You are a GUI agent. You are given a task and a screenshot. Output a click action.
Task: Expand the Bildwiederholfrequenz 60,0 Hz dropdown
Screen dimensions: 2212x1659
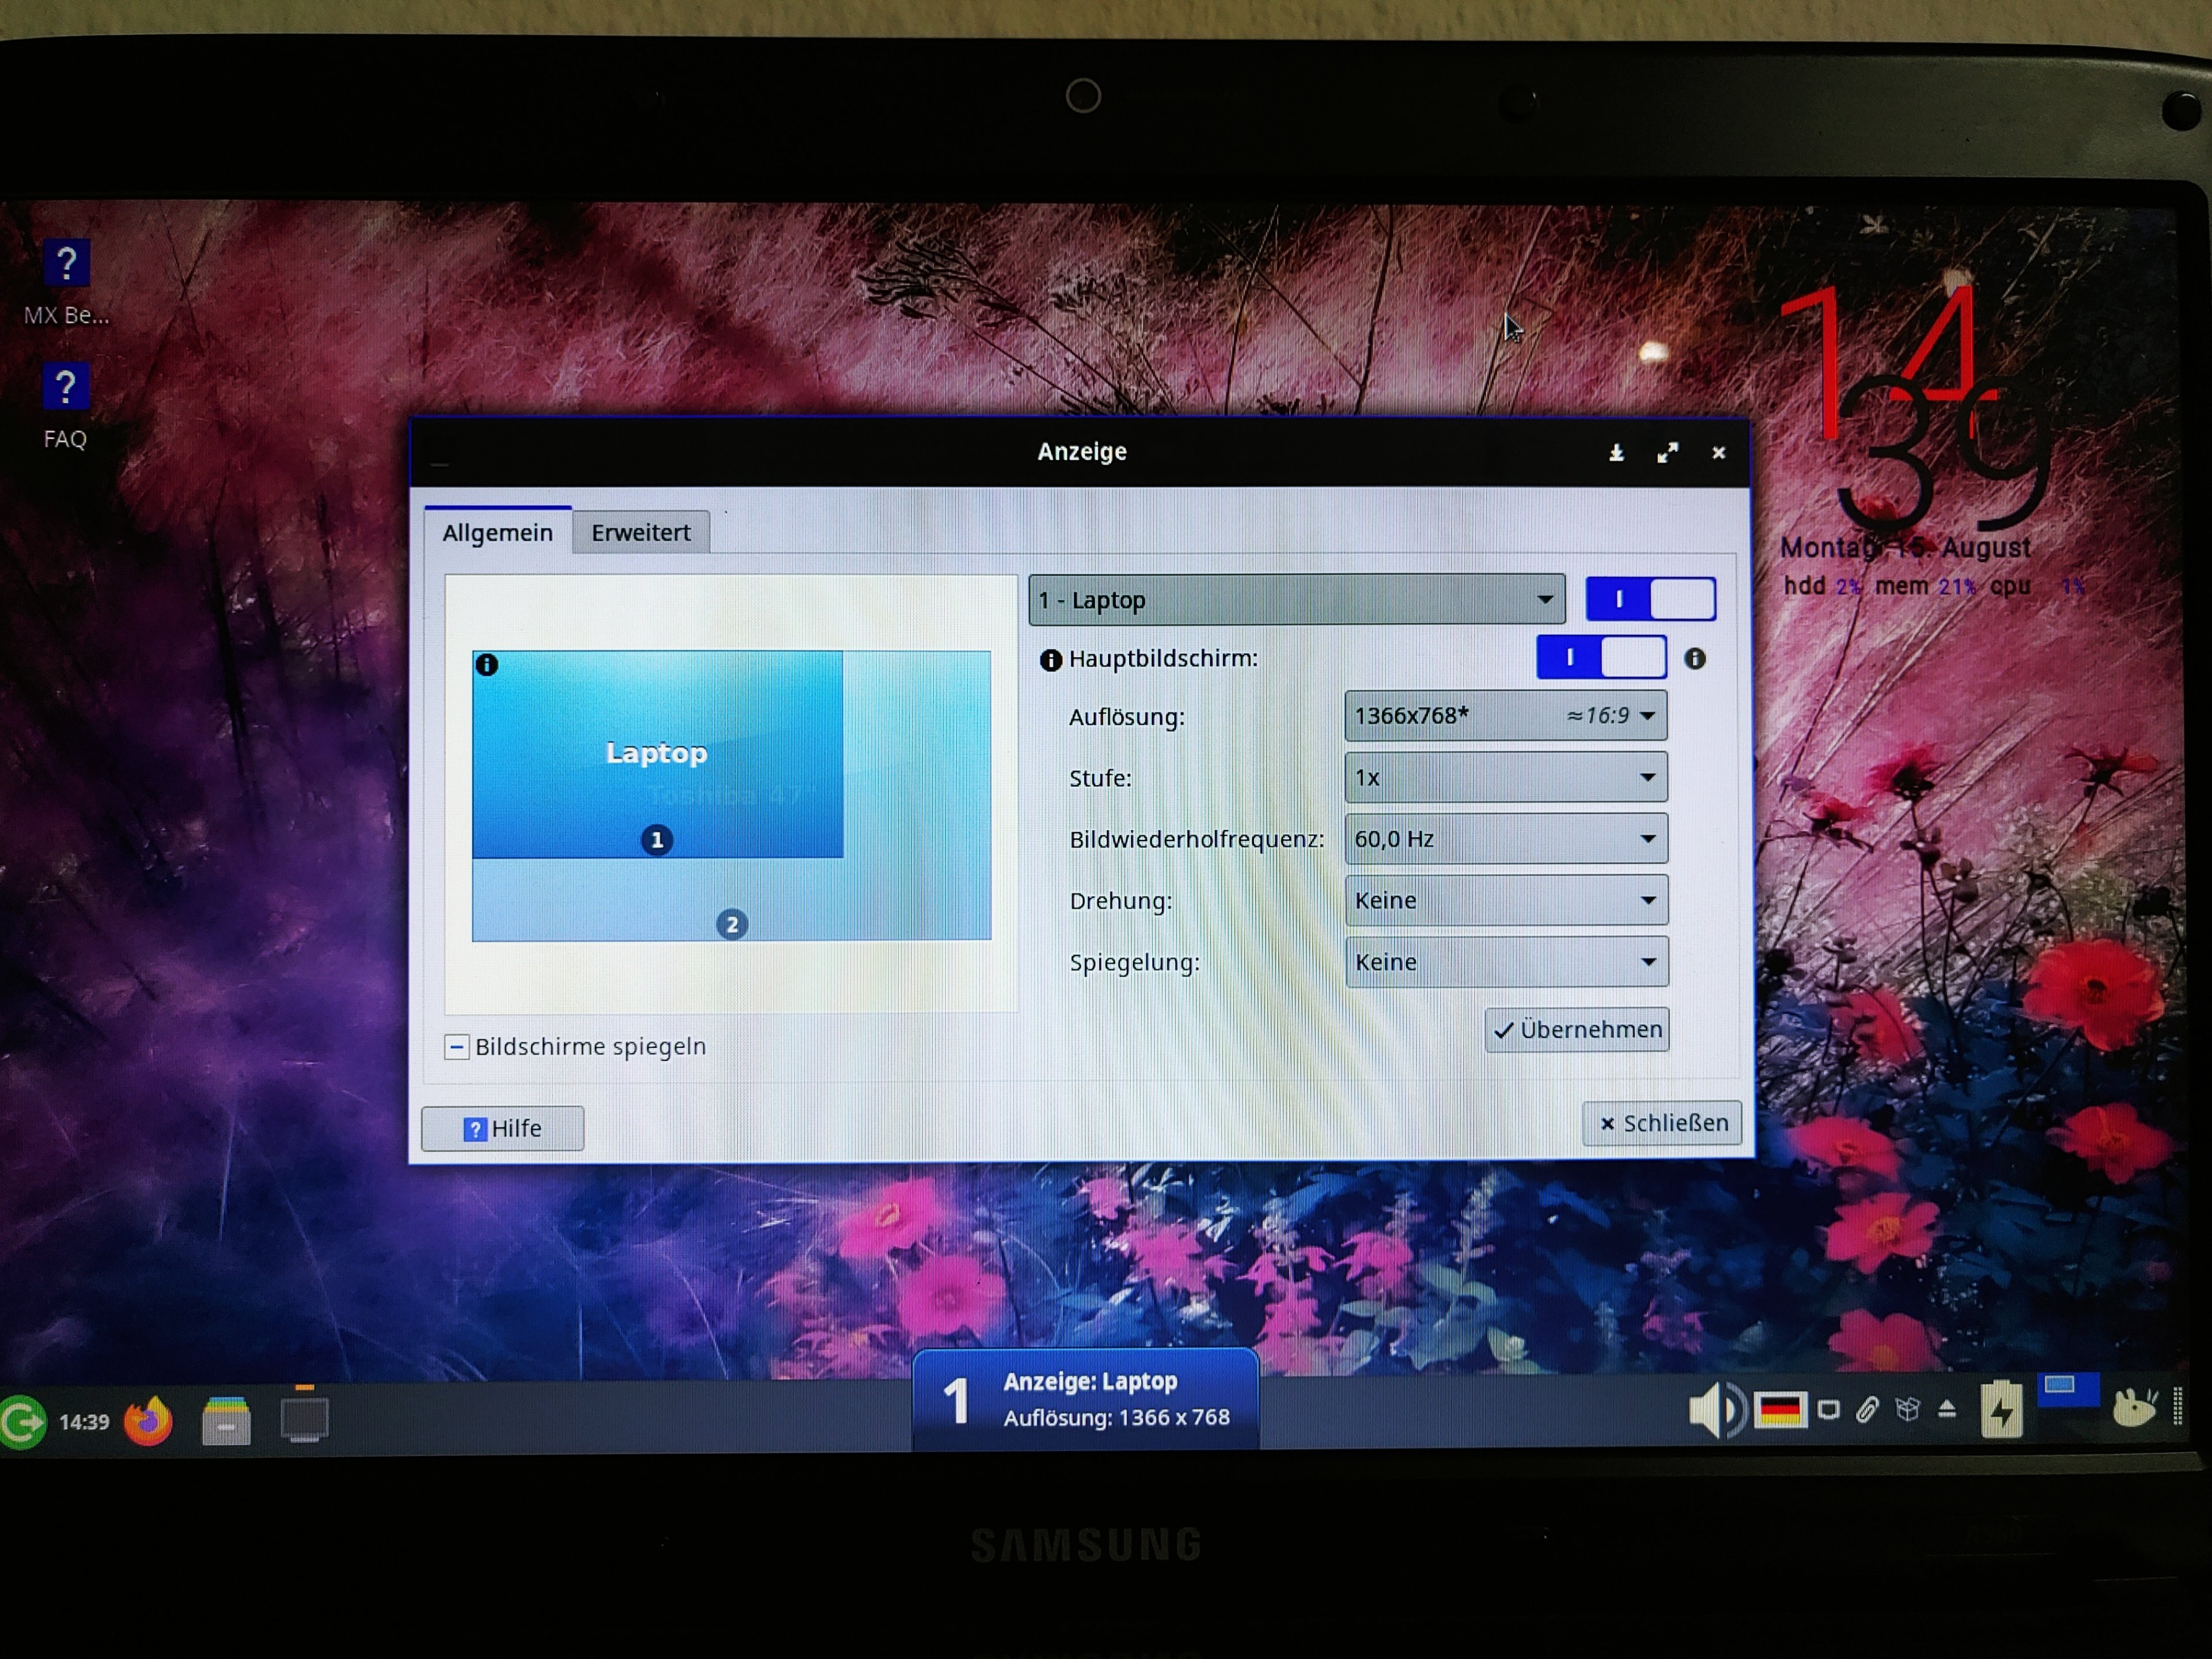coord(1505,839)
